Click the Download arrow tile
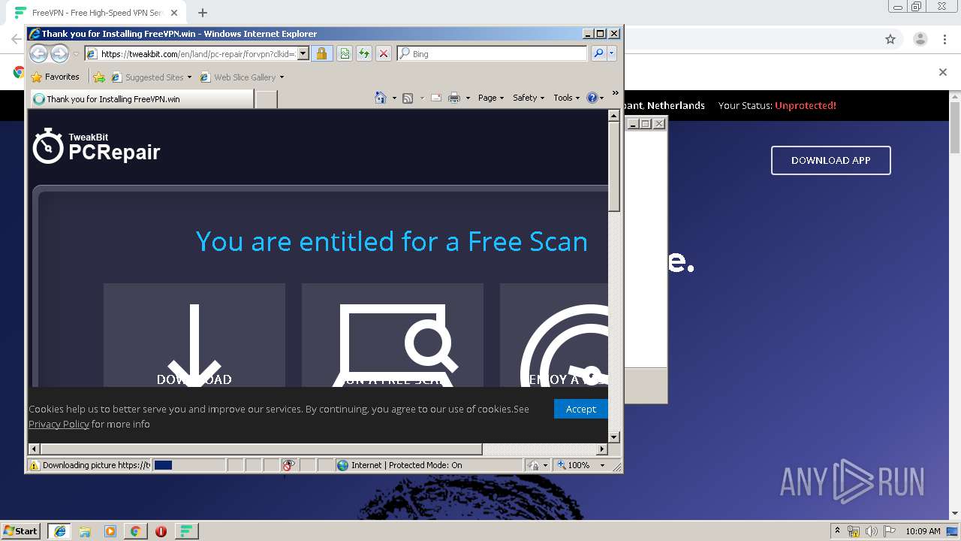This screenshot has width=961, height=541. [194, 336]
